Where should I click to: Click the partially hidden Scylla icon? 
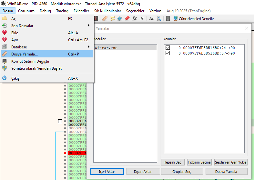coord(96,18)
